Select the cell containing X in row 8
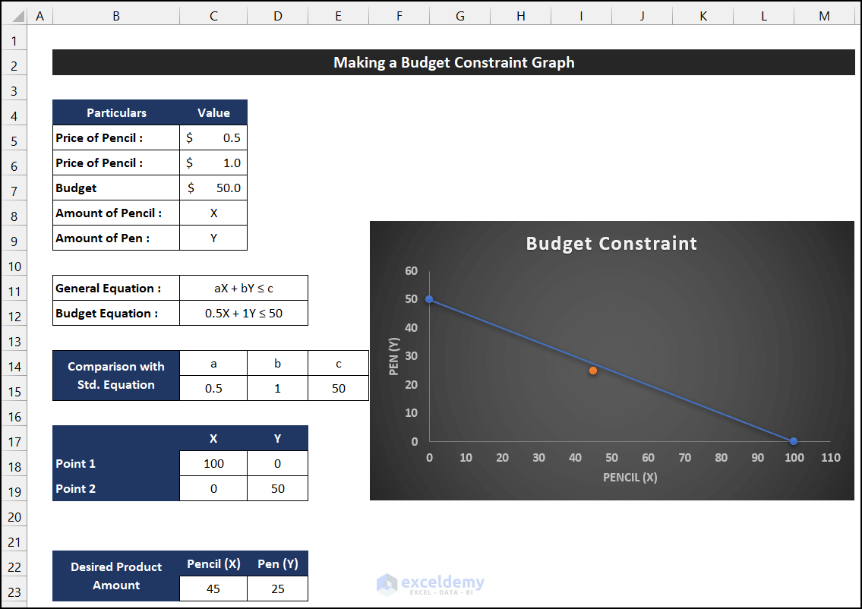This screenshot has height=609, width=862. 213,213
